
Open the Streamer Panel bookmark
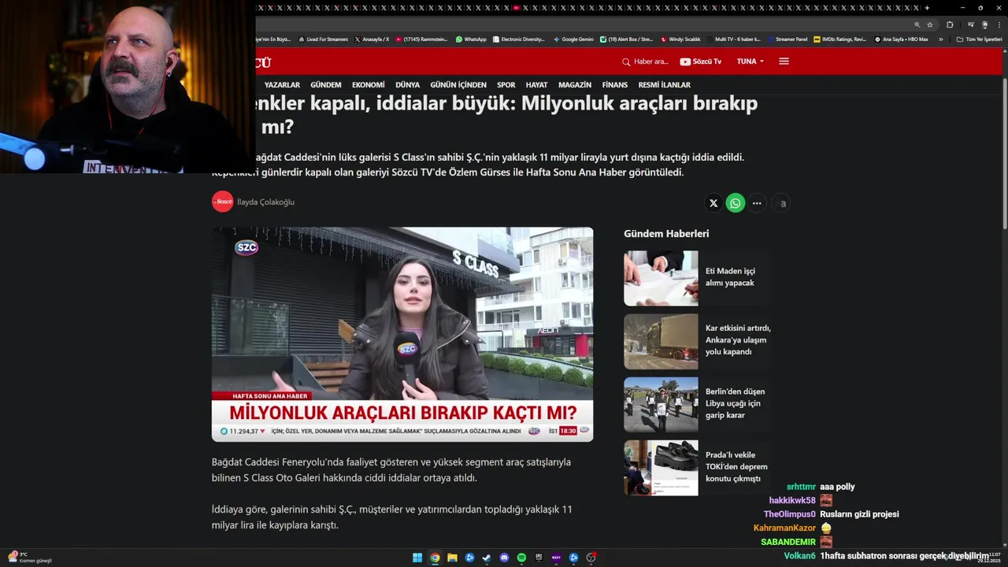point(787,39)
